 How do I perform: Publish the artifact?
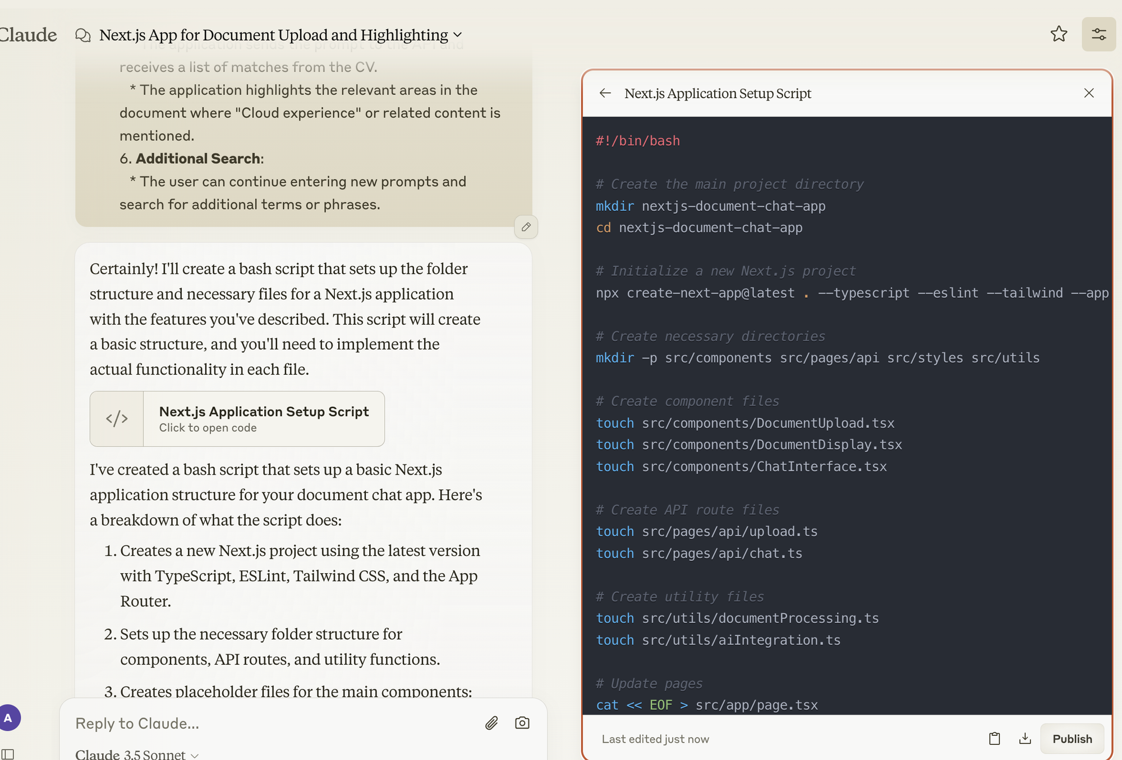(x=1072, y=739)
